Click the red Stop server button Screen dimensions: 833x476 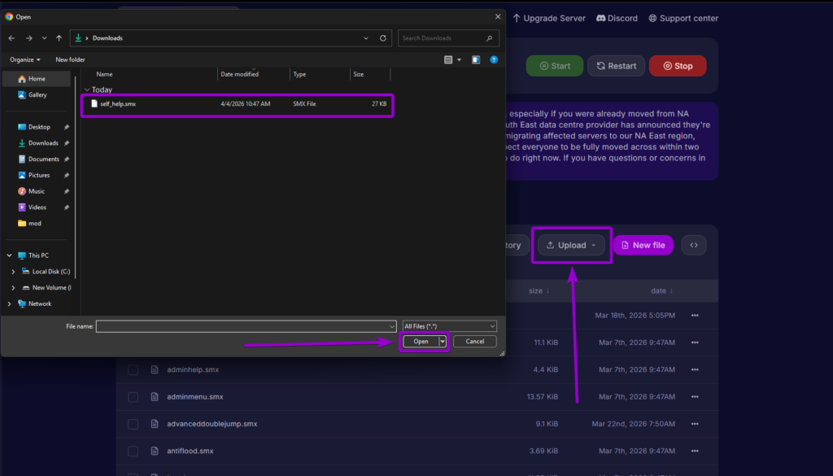click(677, 66)
